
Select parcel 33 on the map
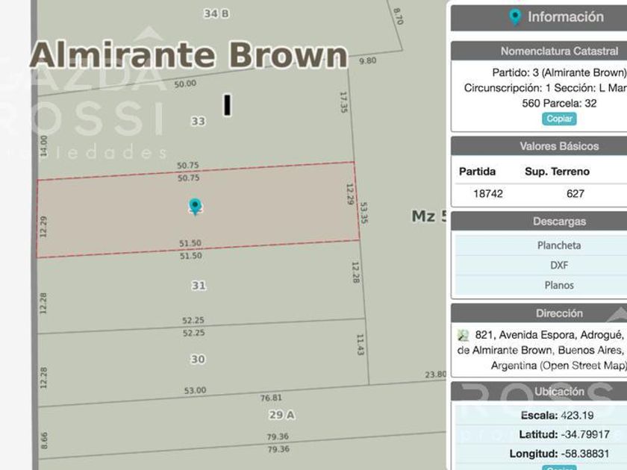(198, 121)
